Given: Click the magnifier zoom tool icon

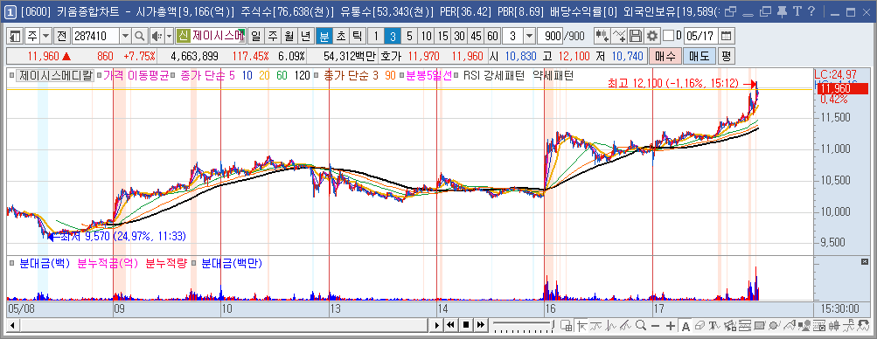Looking at the screenshot, I should (641, 325).
